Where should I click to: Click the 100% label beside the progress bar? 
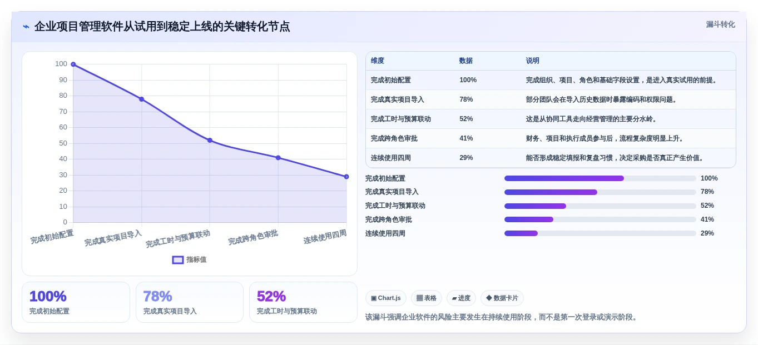[x=709, y=178]
